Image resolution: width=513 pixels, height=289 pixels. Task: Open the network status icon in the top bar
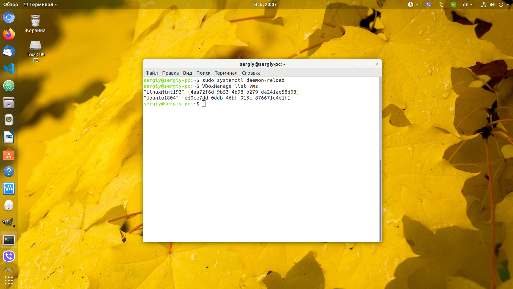point(484,5)
